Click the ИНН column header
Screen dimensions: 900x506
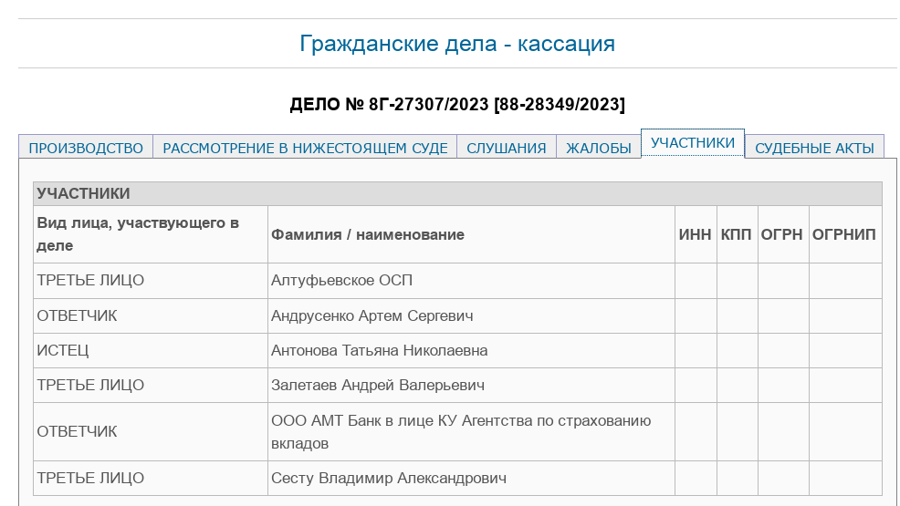[x=695, y=234]
